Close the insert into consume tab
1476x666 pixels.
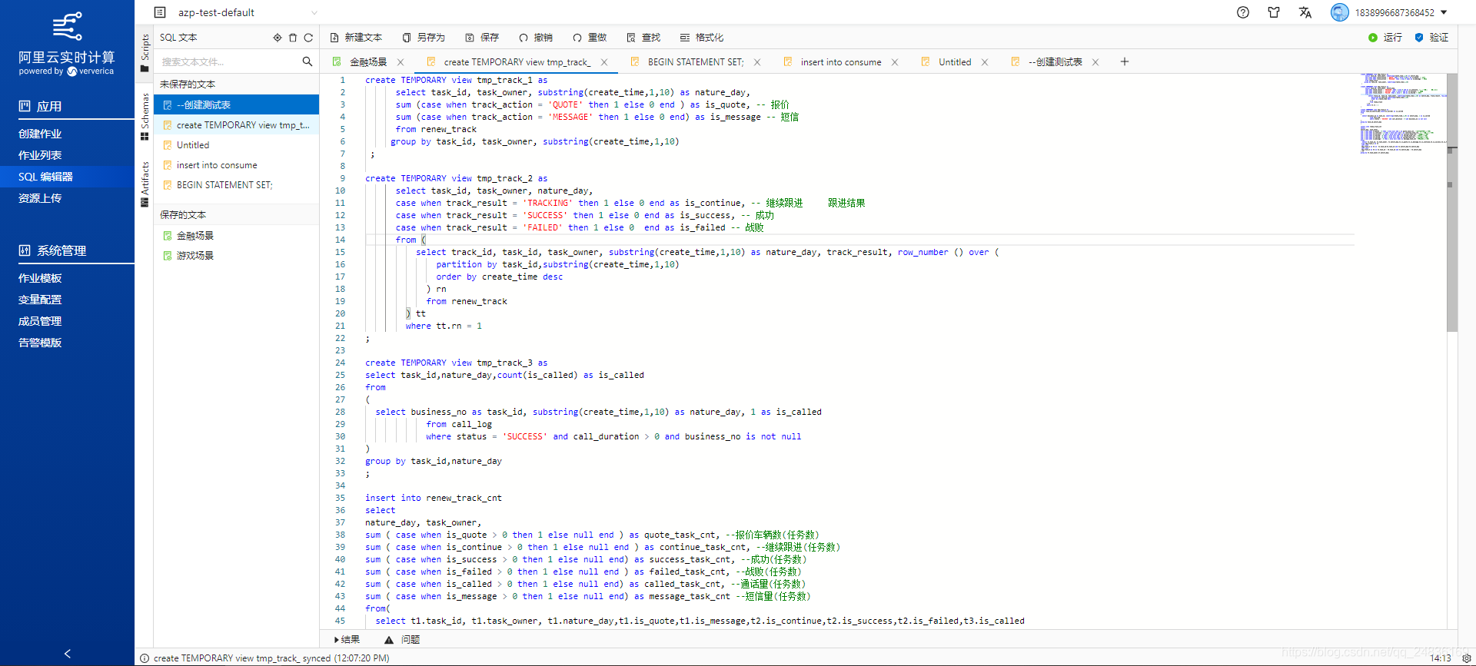pos(895,62)
